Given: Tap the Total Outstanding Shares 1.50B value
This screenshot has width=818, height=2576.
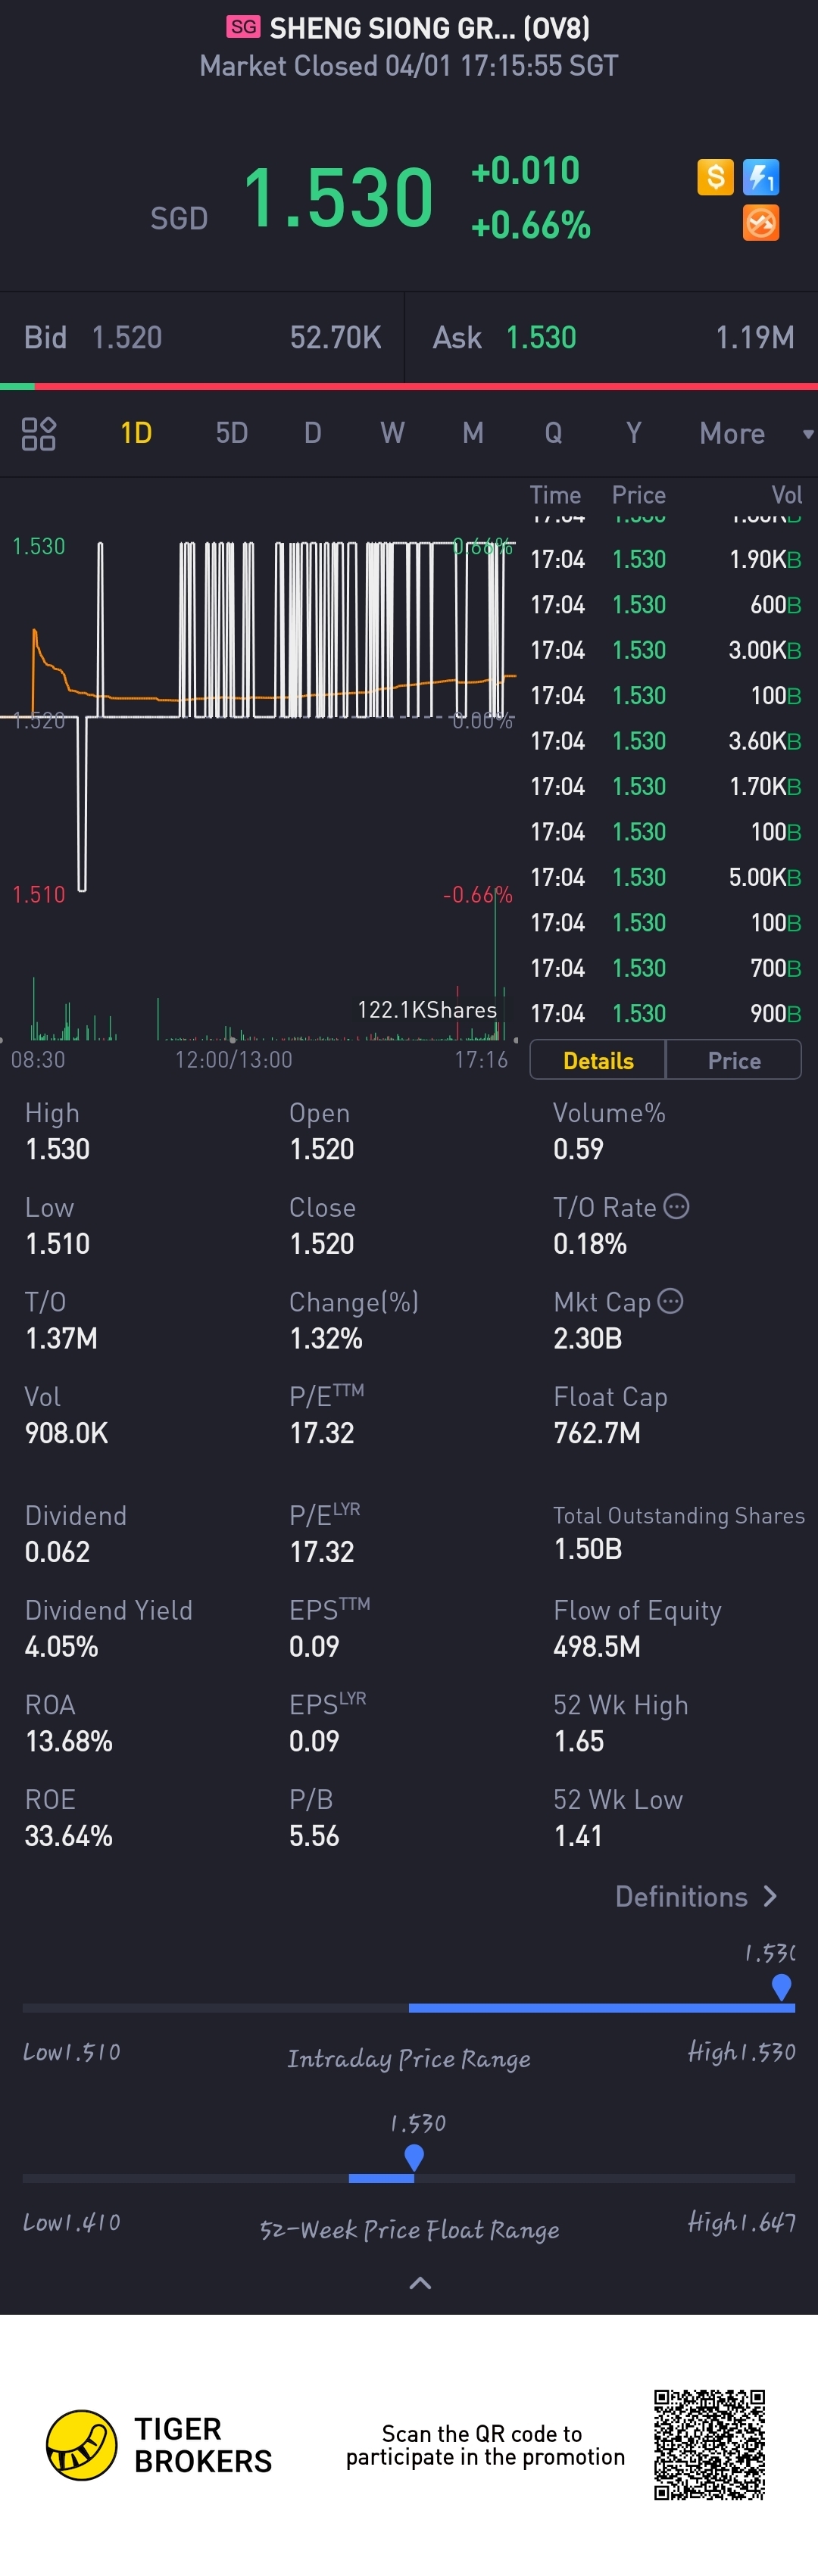Looking at the screenshot, I should tap(587, 1549).
